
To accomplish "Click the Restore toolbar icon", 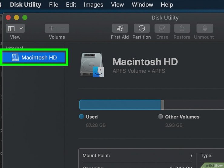I will click(x=182, y=28).
